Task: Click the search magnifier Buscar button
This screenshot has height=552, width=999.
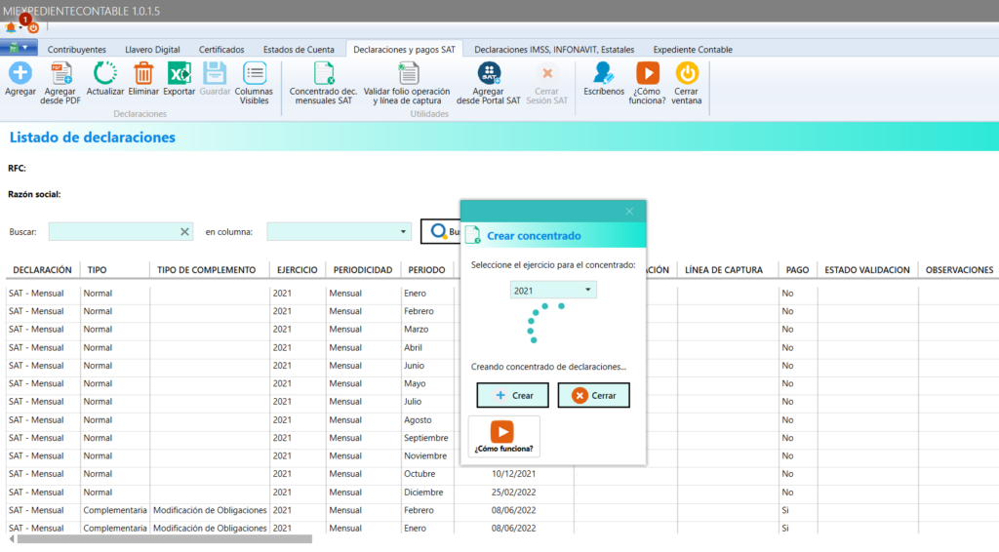Action: (x=441, y=232)
